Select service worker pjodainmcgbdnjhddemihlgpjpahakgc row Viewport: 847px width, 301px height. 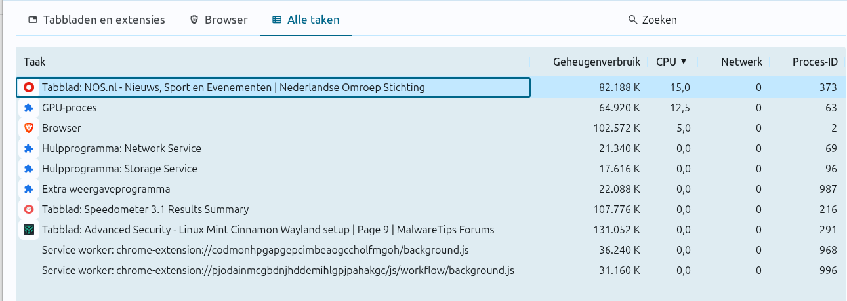[x=431, y=270]
